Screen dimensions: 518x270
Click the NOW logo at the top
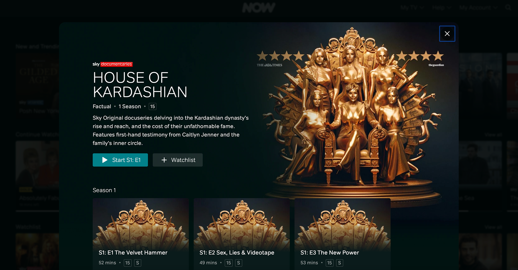259,8
